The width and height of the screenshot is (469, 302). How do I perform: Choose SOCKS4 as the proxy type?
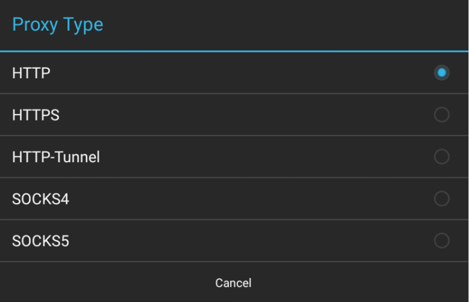tap(234, 199)
